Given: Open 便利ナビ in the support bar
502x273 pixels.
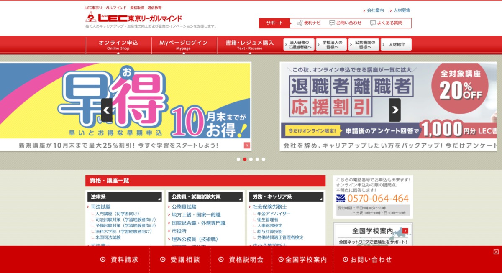Looking at the screenshot, I should pyautogui.click(x=309, y=23).
